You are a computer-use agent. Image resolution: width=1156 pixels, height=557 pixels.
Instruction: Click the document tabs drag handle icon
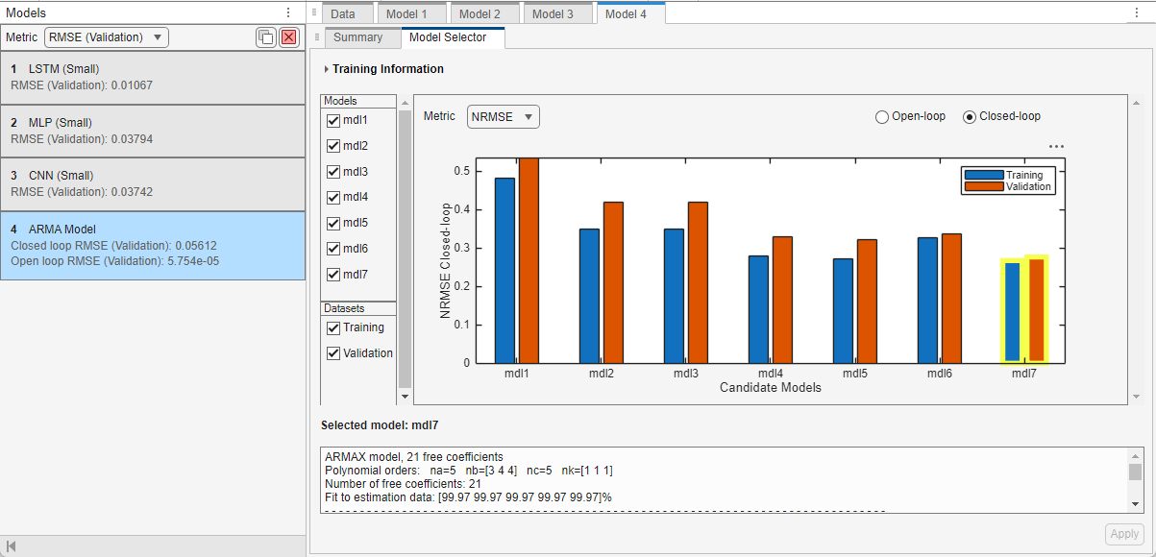[x=315, y=13]
